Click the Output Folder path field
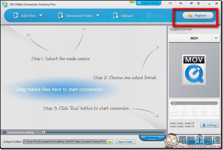This screenshot has width=223, height=150. click(x=65, y=141)
